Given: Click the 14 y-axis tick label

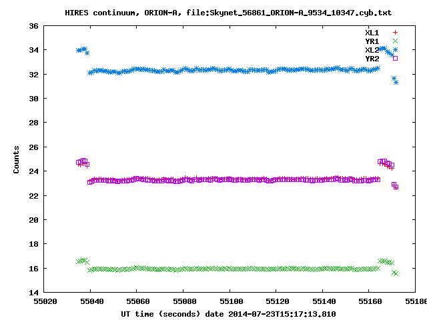Looking at the screenshot, I should pos(33,293).
